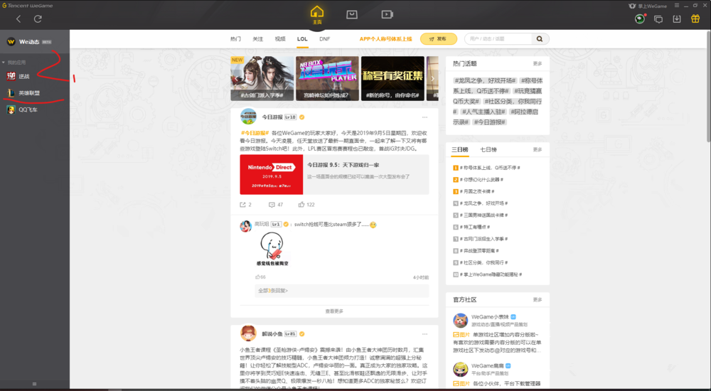Go back with the left arrow icon
The image size is (711, 391).
click(x=18, y=18)
